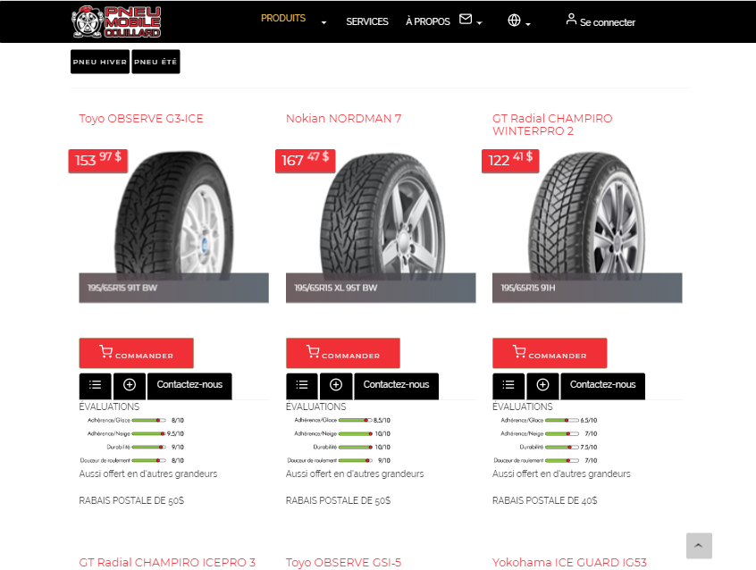756x570 pixels.
Task: Open the globe language selector icon
Action: click(514, 21)
